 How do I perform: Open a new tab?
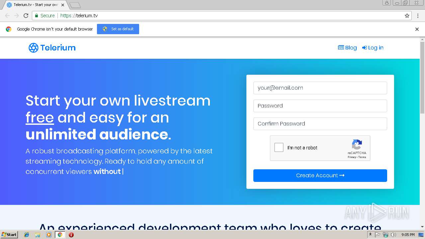pos(75,5)
